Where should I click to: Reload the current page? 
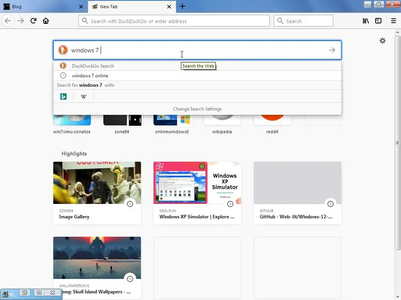[x=33, y=21]
